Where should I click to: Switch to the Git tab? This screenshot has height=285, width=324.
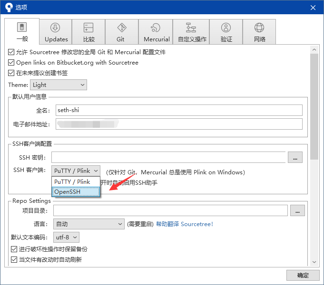click(122, 32)
